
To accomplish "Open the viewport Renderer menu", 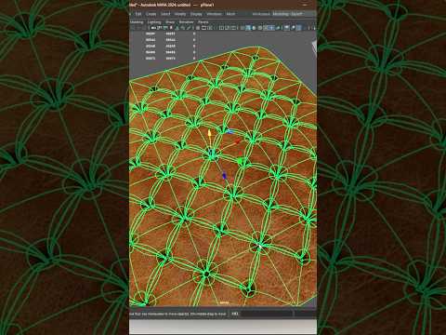I will tap(186, 22).
